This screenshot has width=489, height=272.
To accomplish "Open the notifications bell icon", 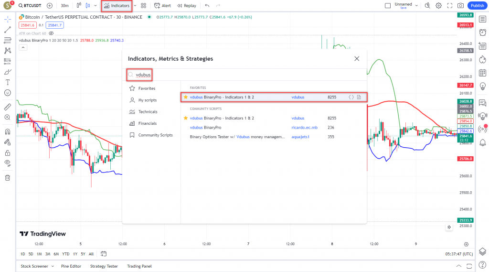I will click(482, 143).
